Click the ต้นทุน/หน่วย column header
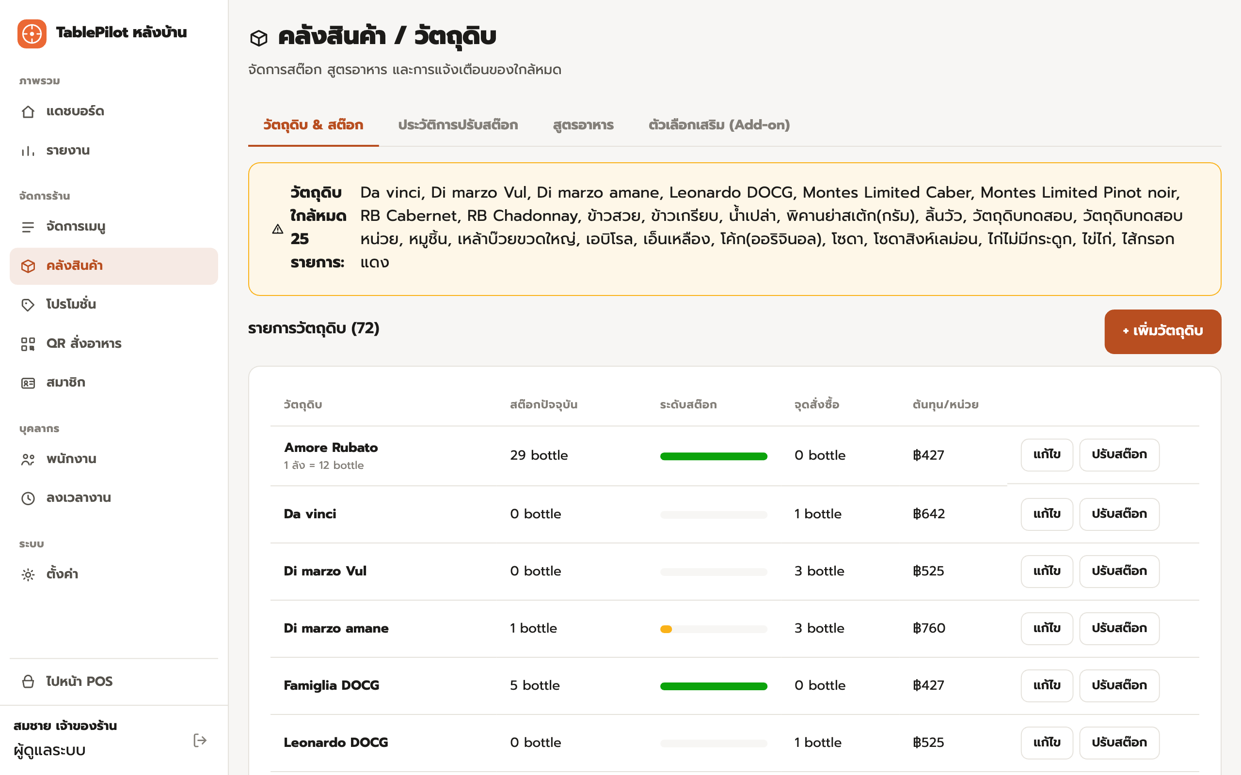 pos(945,405)
